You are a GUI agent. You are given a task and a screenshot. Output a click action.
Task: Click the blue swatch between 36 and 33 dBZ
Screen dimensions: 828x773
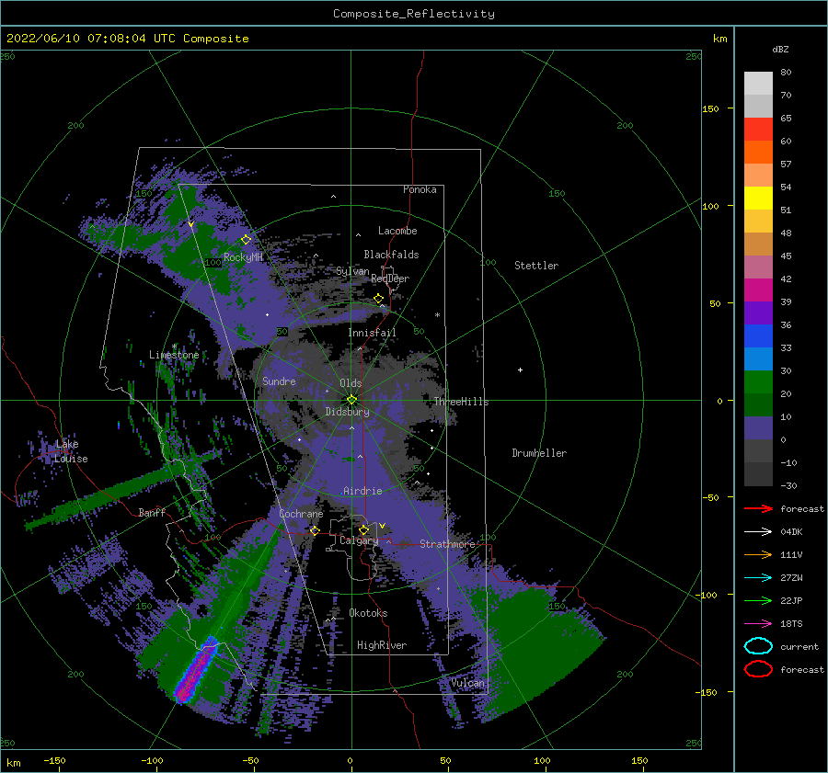(x=758, y=336)
